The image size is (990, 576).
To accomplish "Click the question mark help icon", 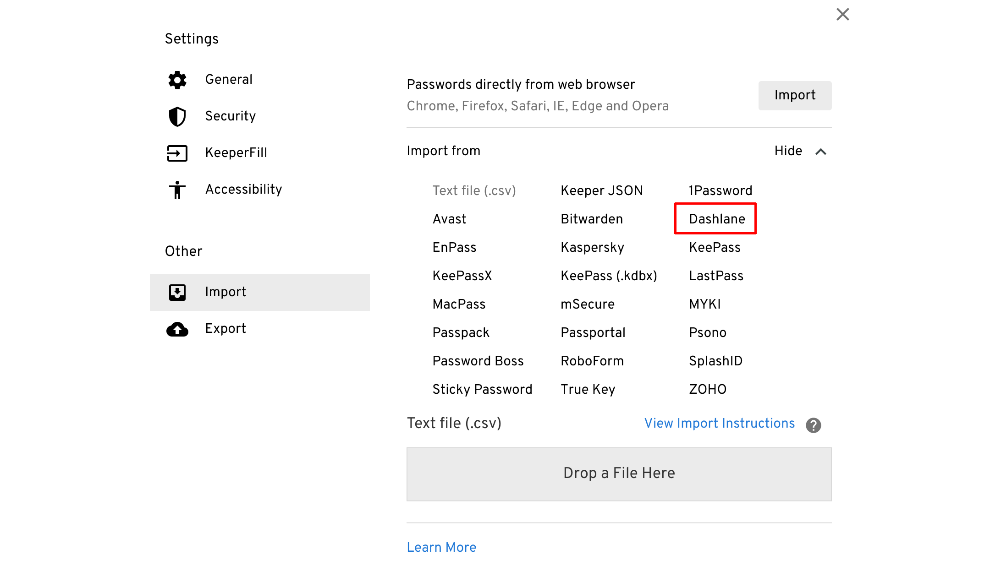I will point(814,425).
